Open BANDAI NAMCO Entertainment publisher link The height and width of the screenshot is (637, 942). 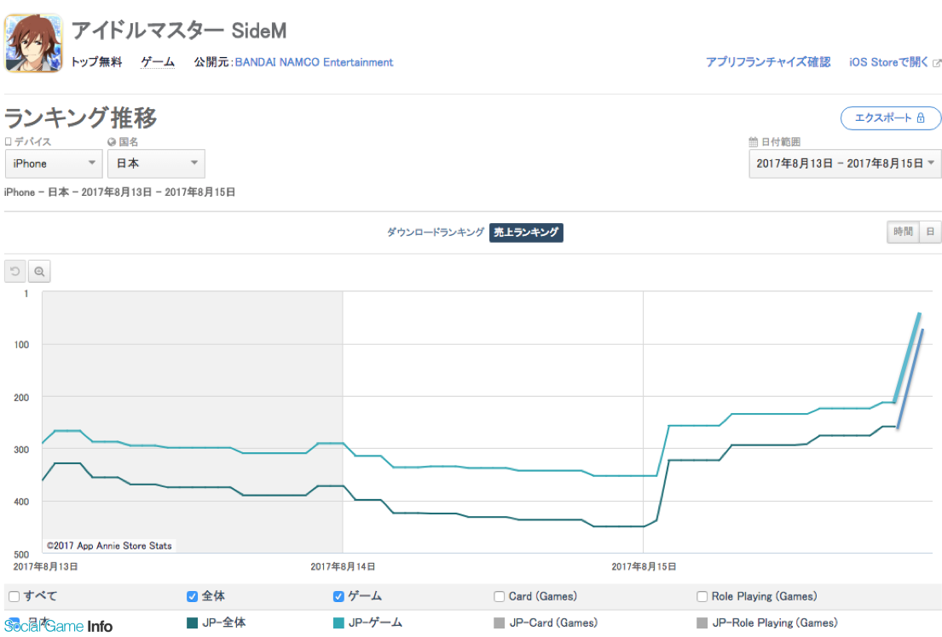pyautogui.click(x=314, y=62)
